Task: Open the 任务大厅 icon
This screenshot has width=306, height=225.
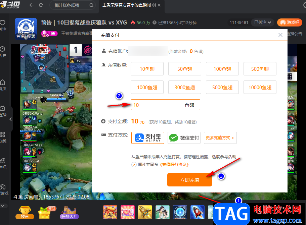Action: [69, 213]
